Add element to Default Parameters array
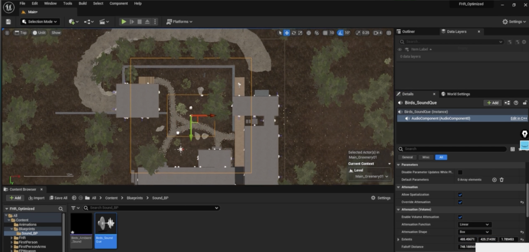This screenshot has width=529, height=252. pos(495,180)
